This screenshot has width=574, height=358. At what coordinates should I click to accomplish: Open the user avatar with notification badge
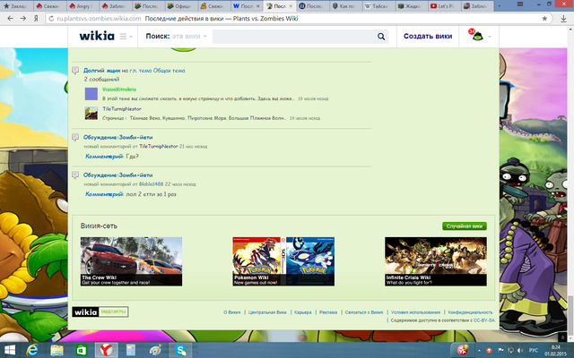point(477,36)
